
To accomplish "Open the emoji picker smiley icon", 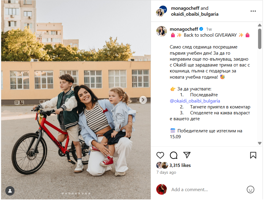I will coord(250,190).
